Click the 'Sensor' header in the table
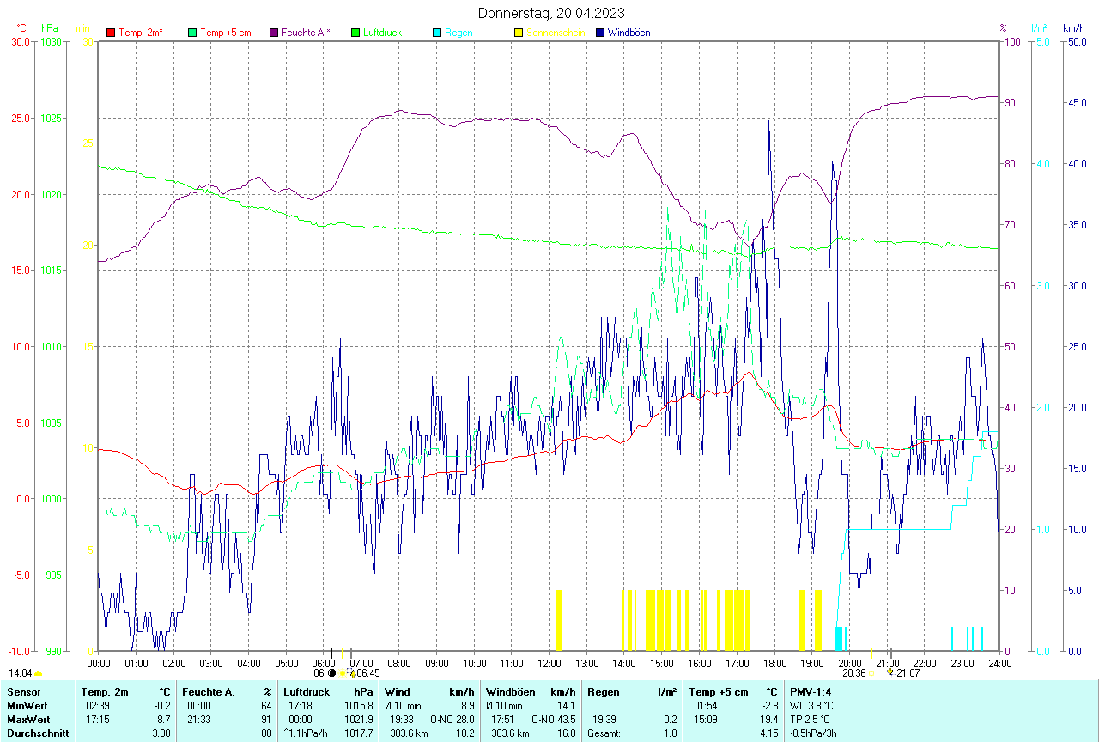The height and width of the screenshot is (742, 1099). coord(23,691)
